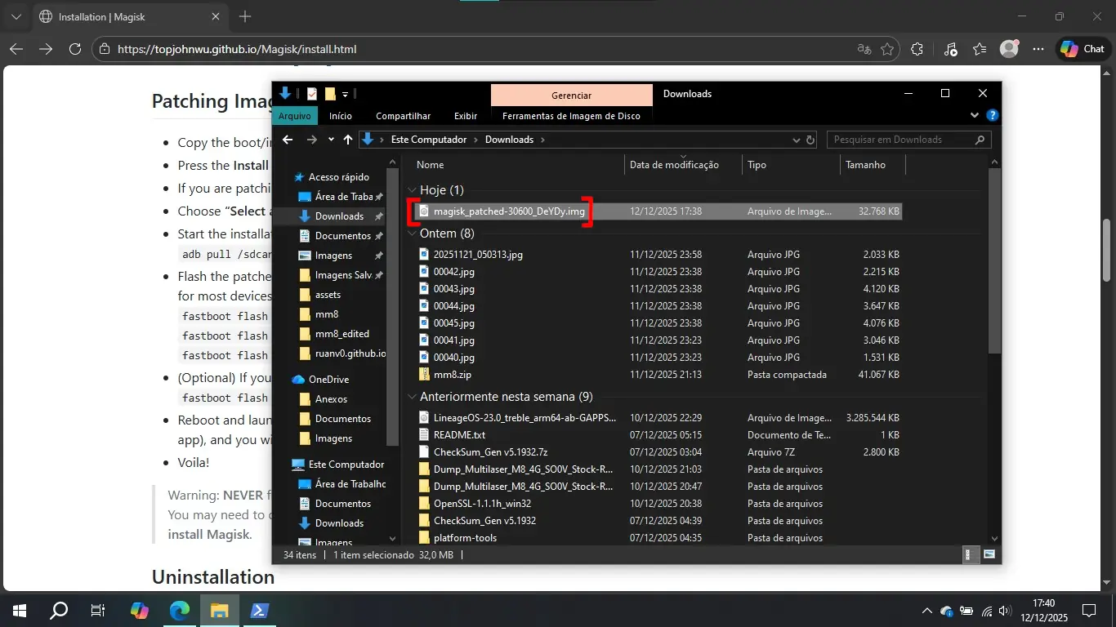Open the Explorer help question mark icon
The image size is (1116, 627).
click(x=992, y=116)
